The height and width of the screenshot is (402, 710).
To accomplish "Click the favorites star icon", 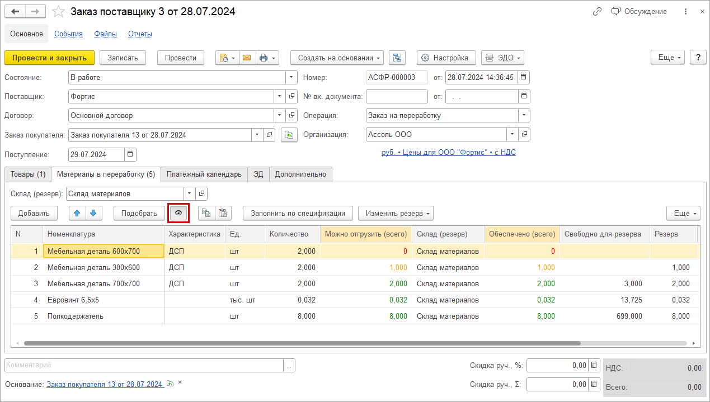I will [x=59, y=12].
